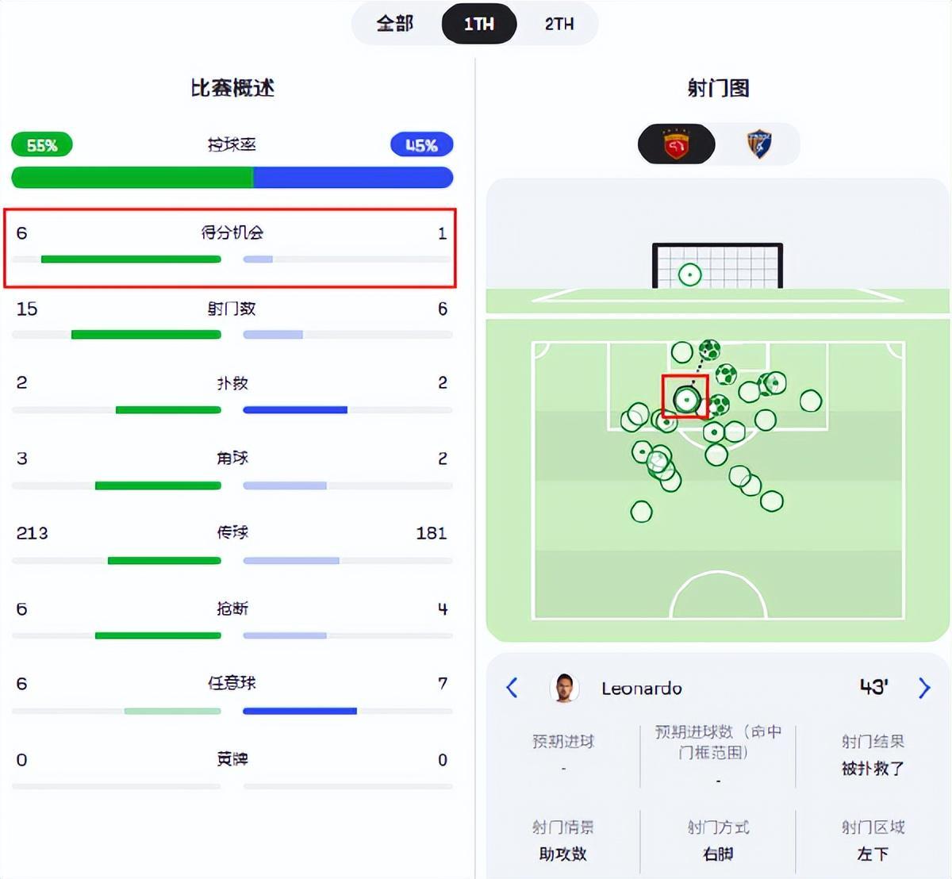Select the red home team crest
The width and height of the screenshot is (952, 879).
click(x=676, y=144)
